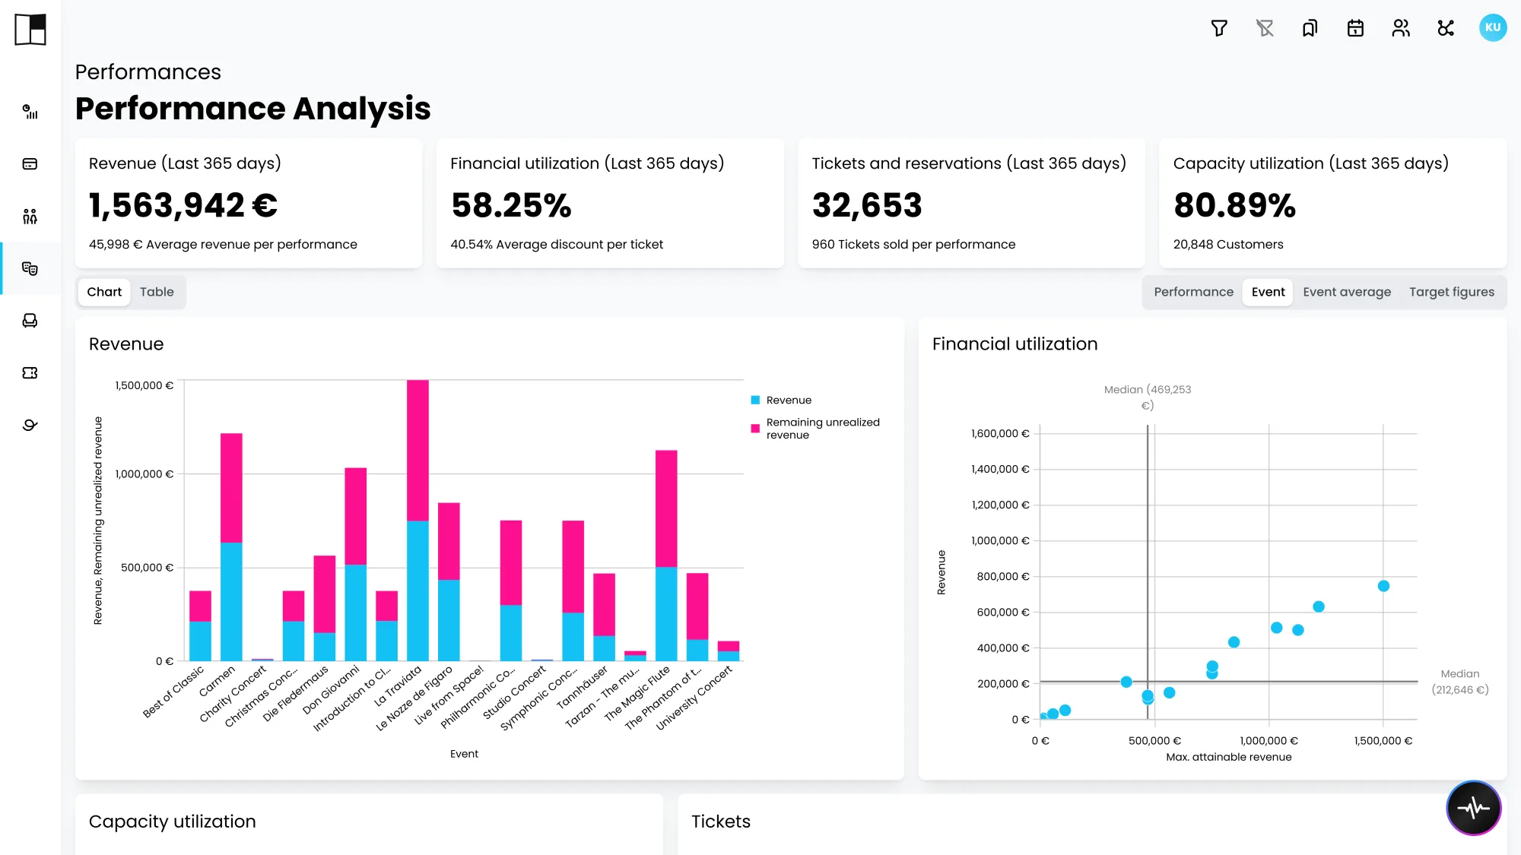The width and height of the screenshot is (1521, 855).
Task: Open the Target figures tab
Action: tap(1451, 292)
